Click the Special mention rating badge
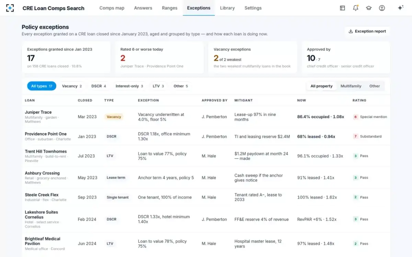Viewport: 412px width, 257px height. pyautogui.click(x=370, y=117)
